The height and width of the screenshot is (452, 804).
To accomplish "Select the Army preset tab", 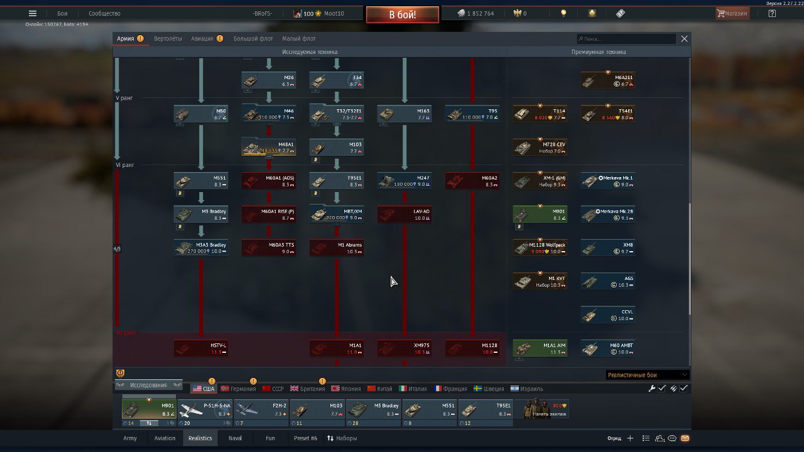I will click(130, 438).
